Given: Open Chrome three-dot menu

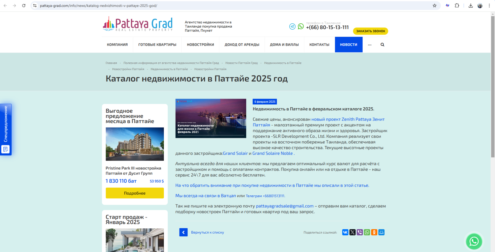Looking at the screenshot, I should coord(489,5).
